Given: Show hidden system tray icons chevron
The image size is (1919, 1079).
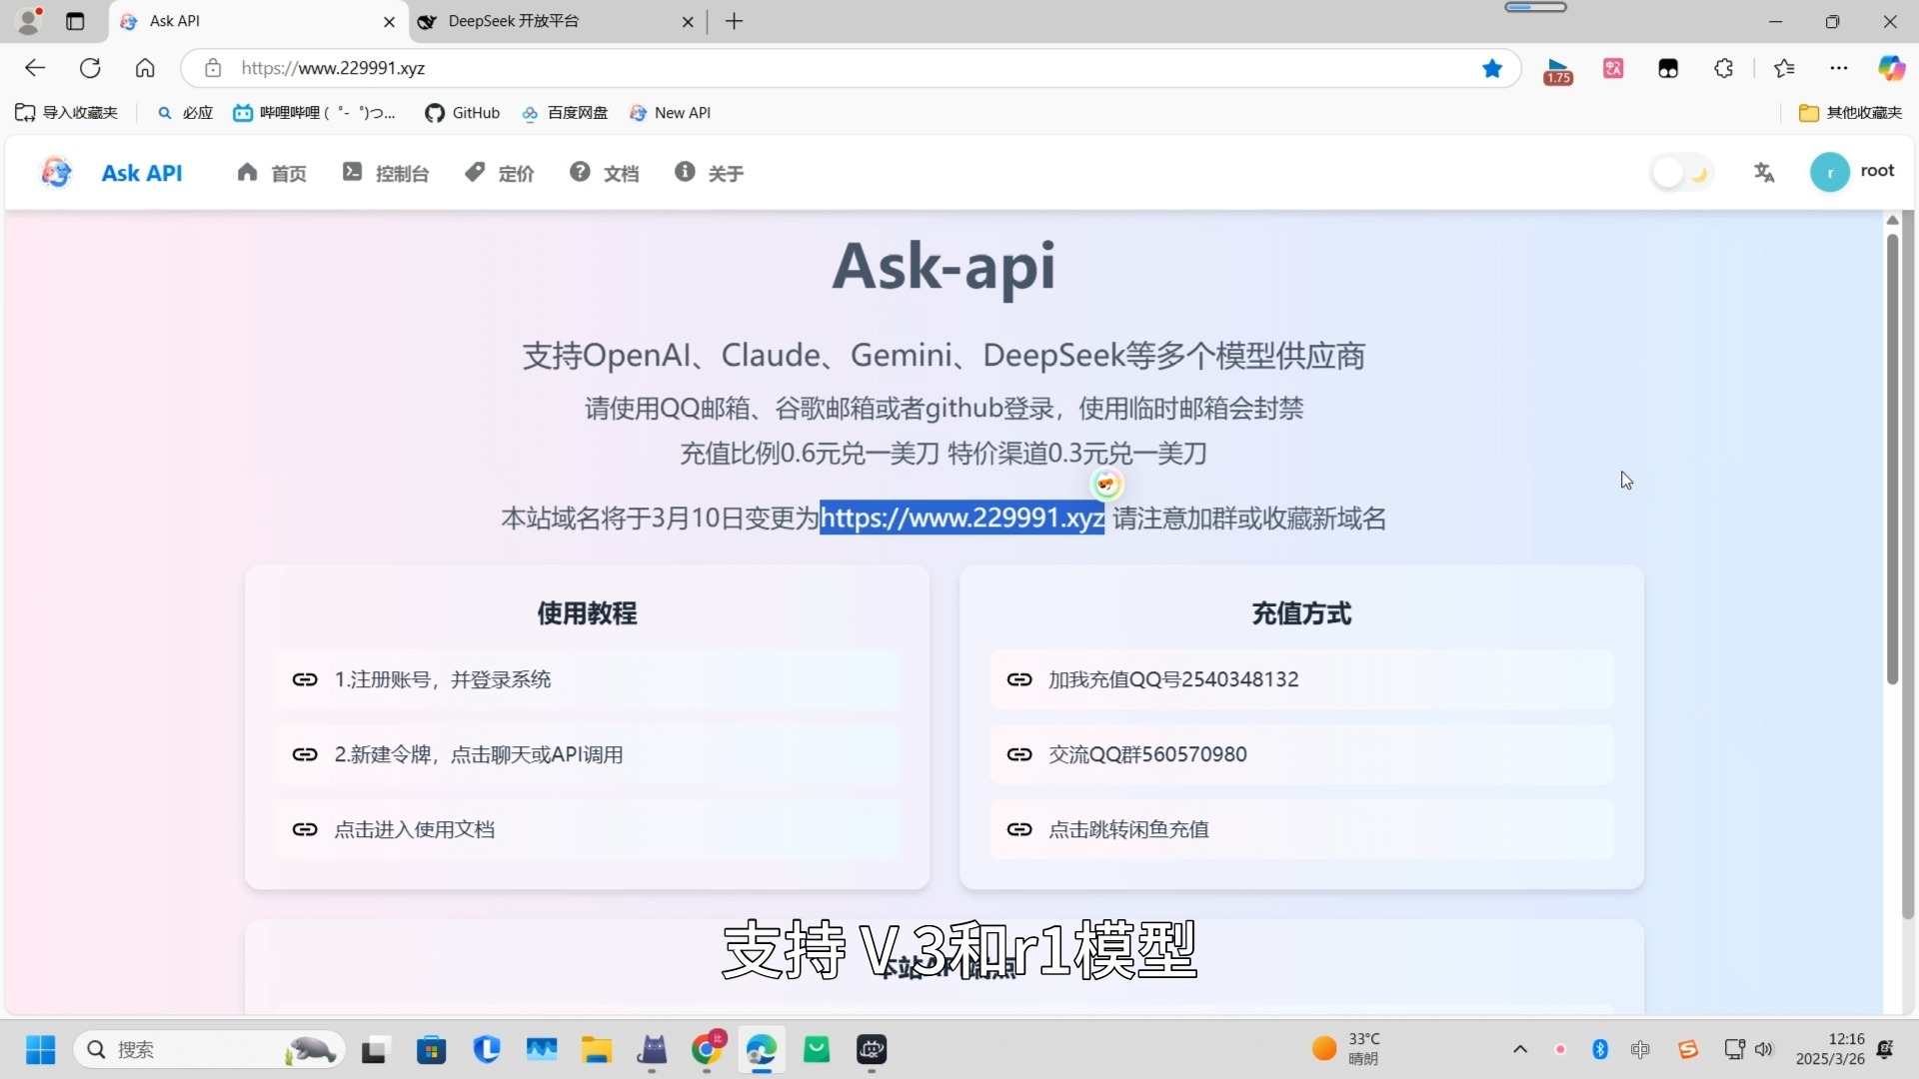Looking at the screenshot, I should pos(1520,1049).
